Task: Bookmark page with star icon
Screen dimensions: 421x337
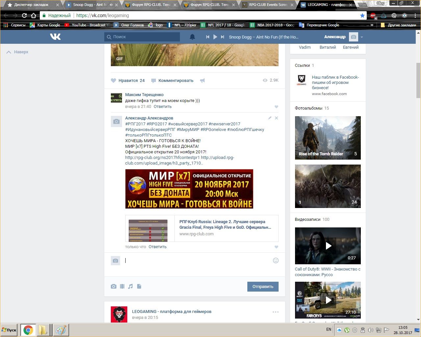Action: click(x=362, y=15)
